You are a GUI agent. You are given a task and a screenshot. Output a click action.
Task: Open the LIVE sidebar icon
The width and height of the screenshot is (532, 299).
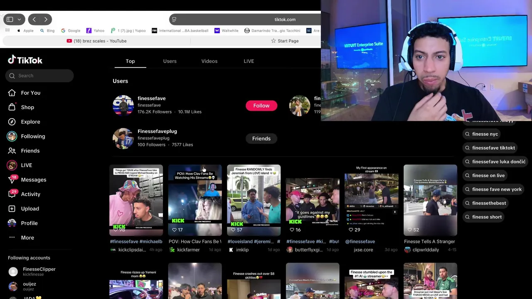point(12,165)
